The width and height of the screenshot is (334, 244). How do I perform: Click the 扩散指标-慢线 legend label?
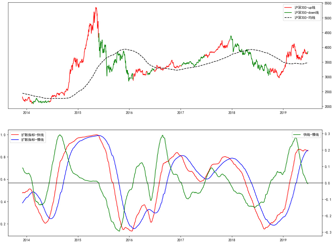coord(32,140)
